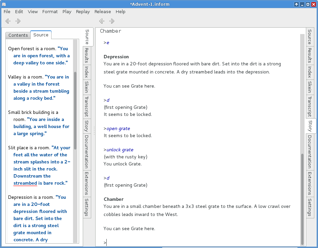Click the bold "Chamber" room heading in story

(x=114, y=199)
